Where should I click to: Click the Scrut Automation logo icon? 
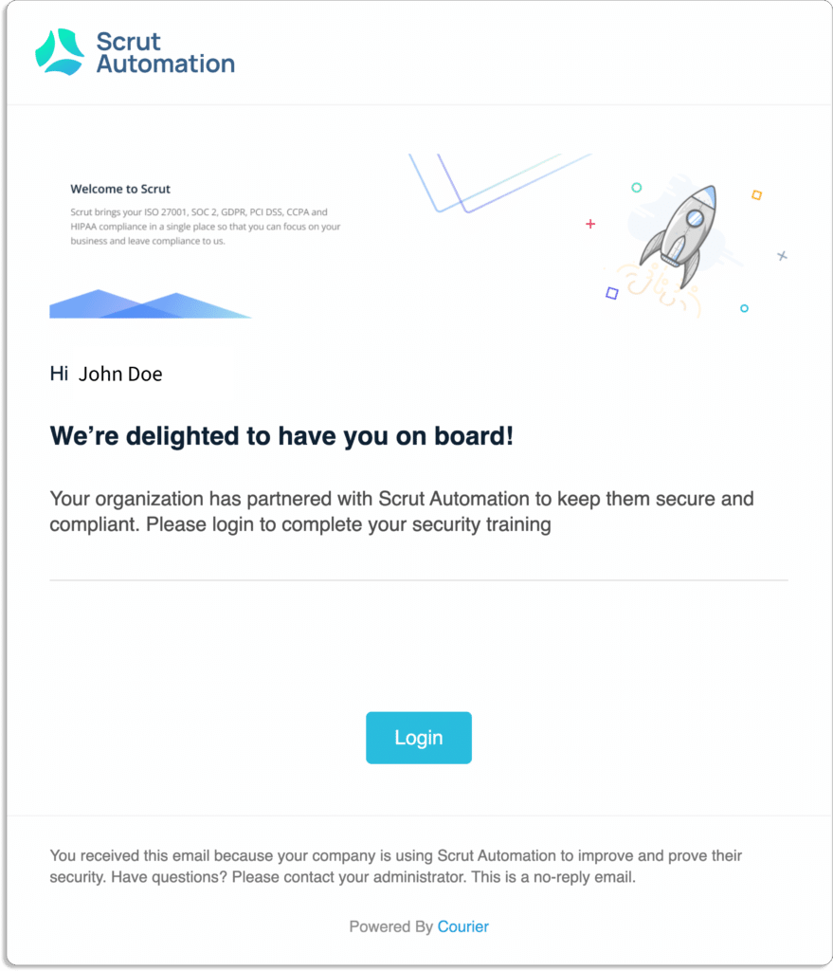(x=60, y=52)
